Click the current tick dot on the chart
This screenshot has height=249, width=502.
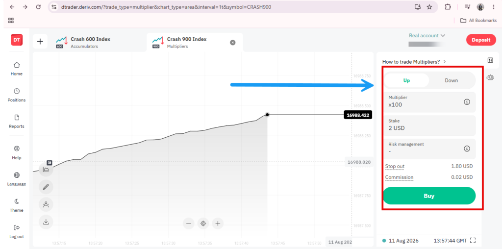coord(267,115)
